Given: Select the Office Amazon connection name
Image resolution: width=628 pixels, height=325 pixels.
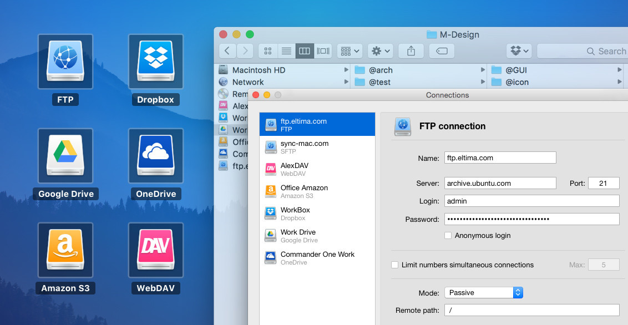Looking at the screenshot, I should tap(304, 187).
